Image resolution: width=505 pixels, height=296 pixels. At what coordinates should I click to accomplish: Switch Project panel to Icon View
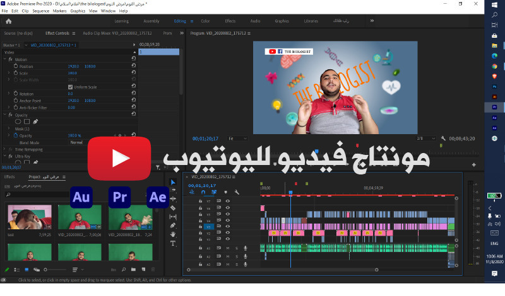coord(27,270)
